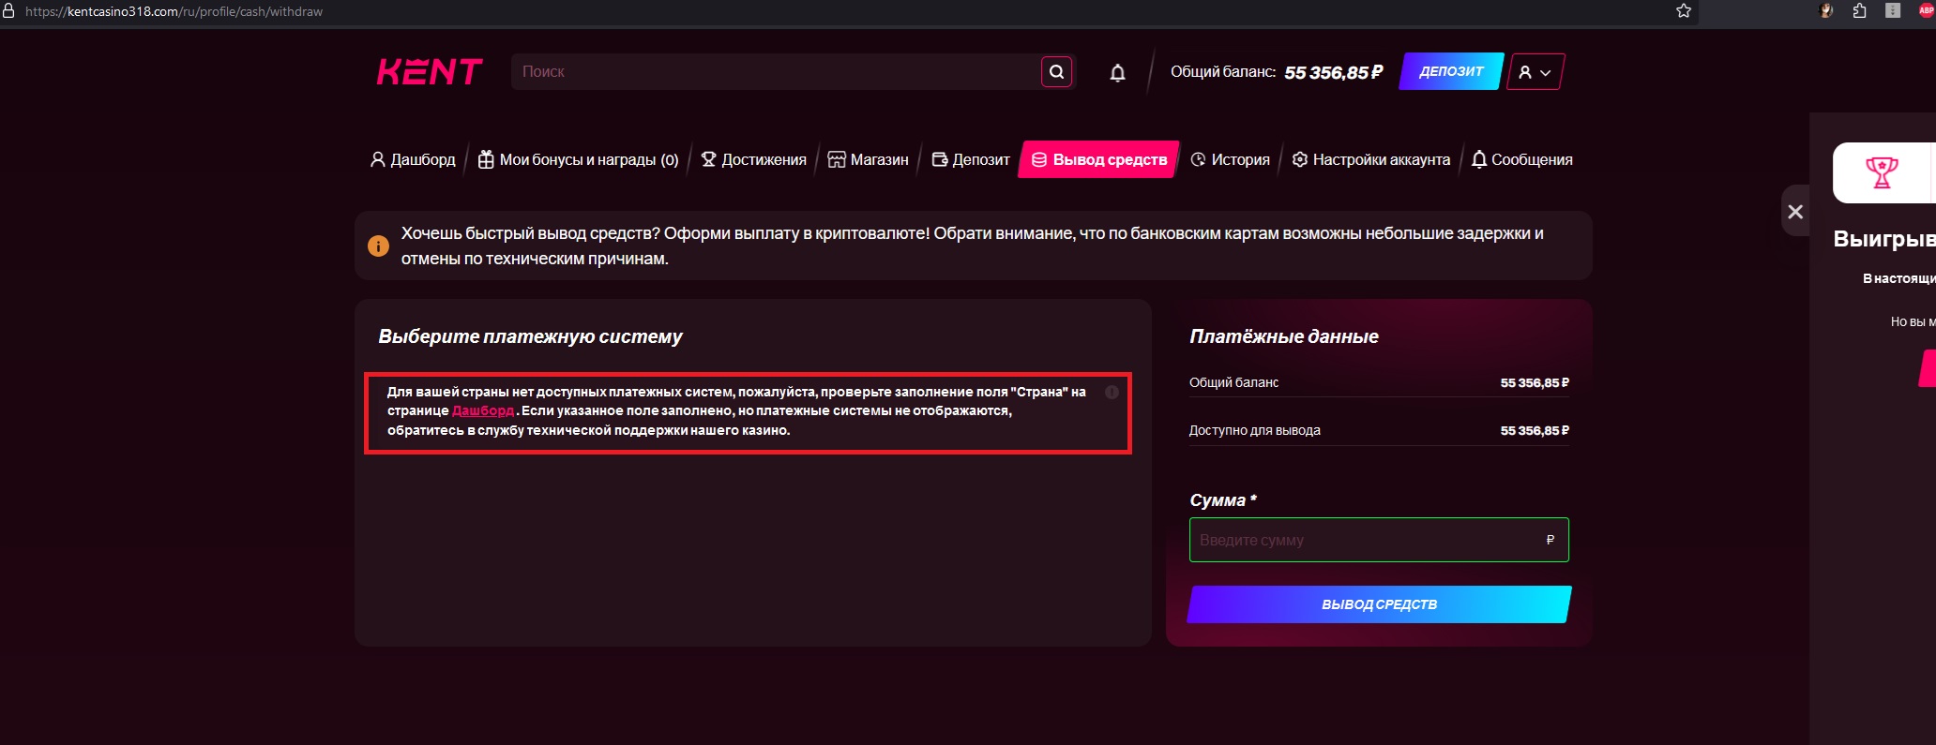The height and width of the screenshot is (745, 1936).
Task: View the История tab
Action: pos(1230,159)
